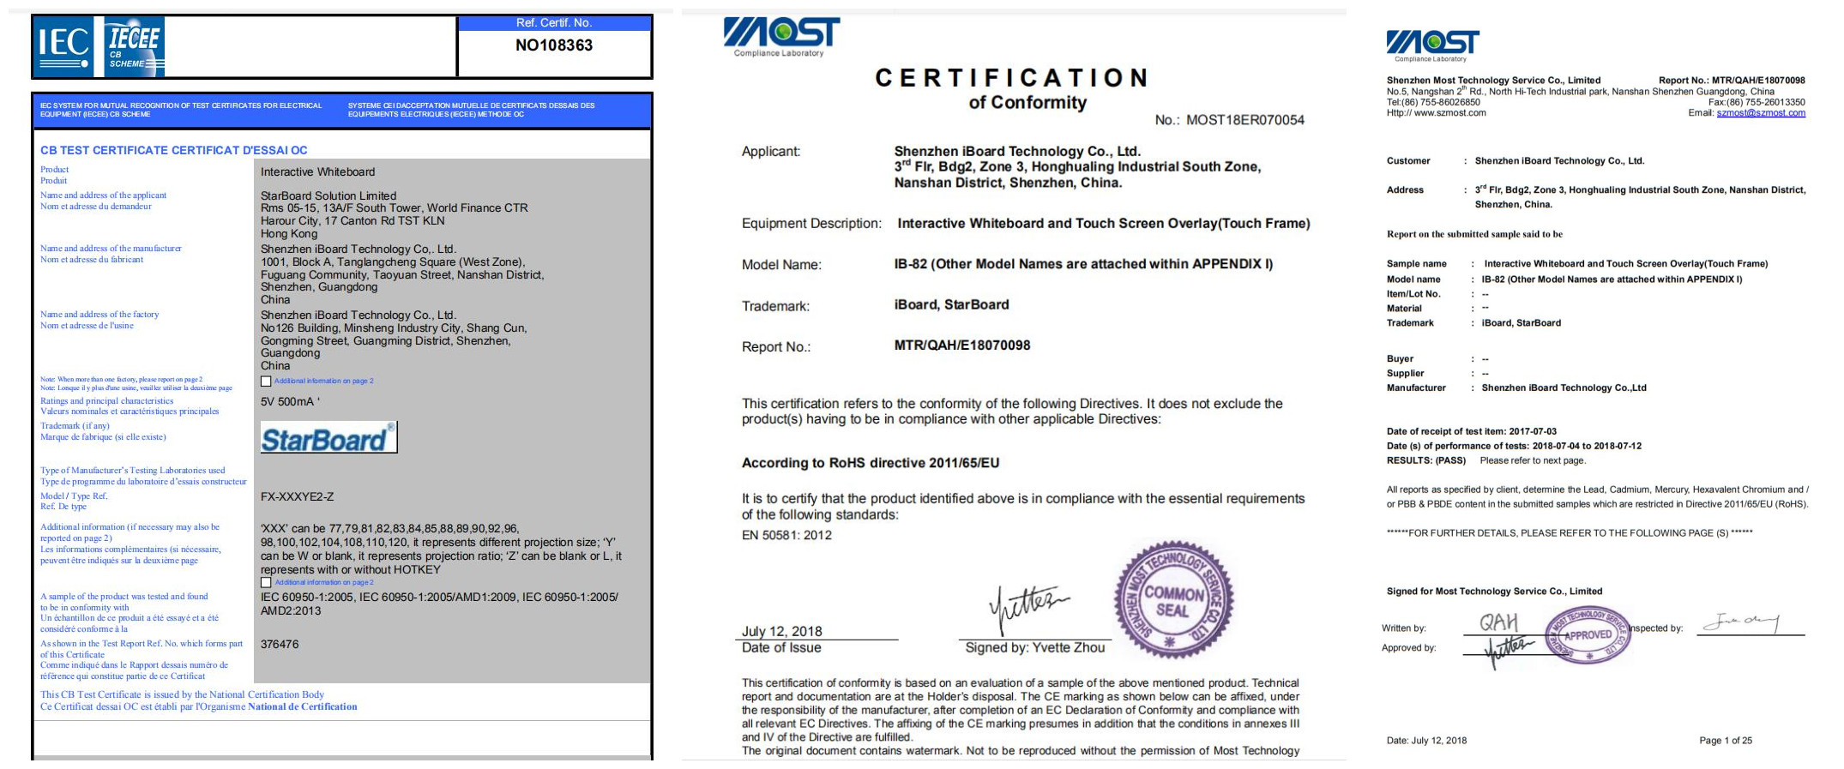Check the Additional information box below HOTKEY text
Image resolution: width=1844 pixels, height=769 pixels.
(266, 583)
